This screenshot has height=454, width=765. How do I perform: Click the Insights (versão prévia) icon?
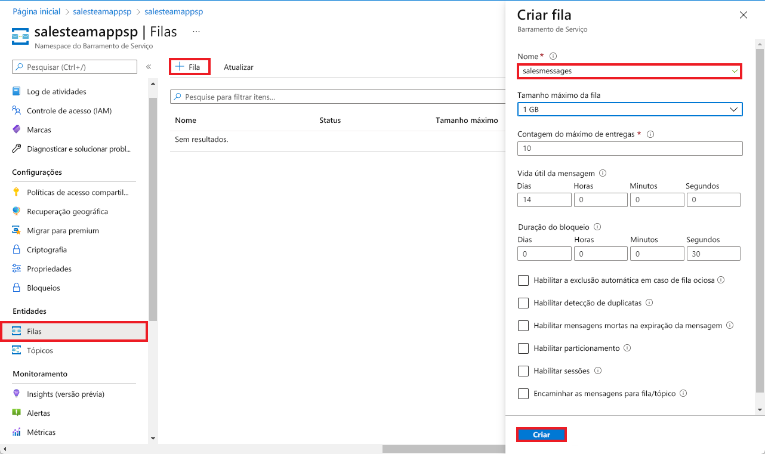[17, 394]
